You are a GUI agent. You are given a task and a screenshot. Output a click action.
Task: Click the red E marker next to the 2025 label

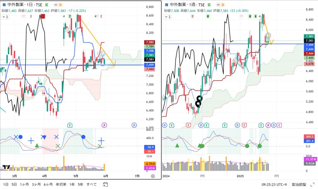[x=244, y=125]
